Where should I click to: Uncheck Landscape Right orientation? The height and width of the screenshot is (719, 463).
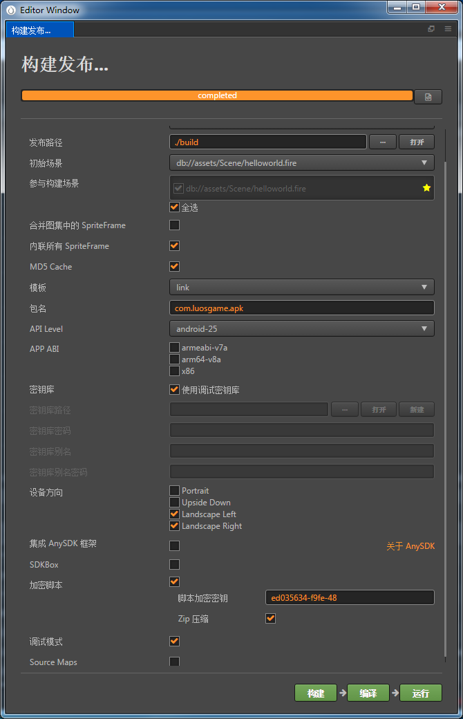tap(174, 525)
